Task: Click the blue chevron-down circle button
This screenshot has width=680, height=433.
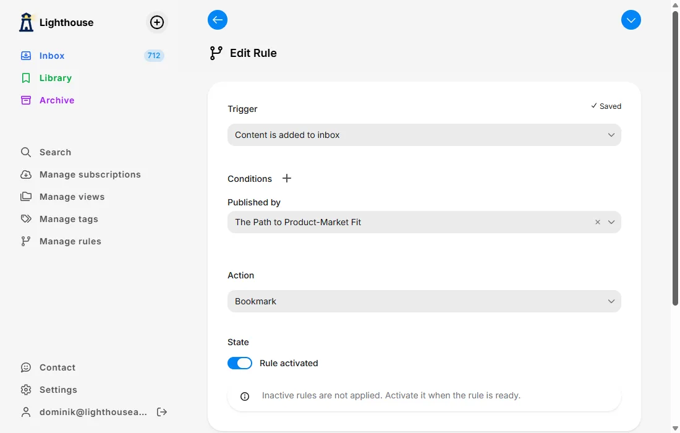Action: [x=631, y=20]
